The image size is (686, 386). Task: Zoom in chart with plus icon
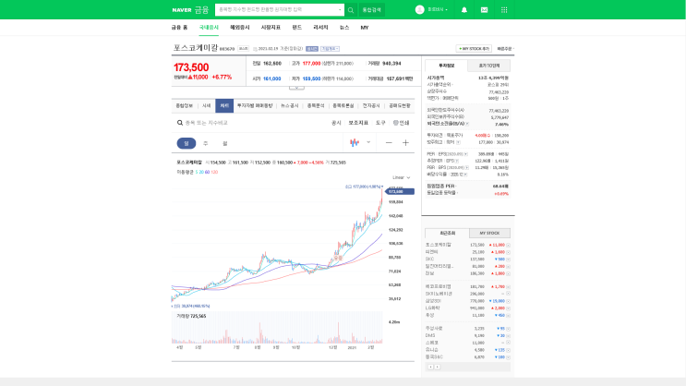pos(405,142)
